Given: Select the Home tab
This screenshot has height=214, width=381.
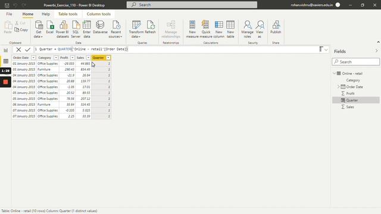Looking at the screenshot, I should tap(28, 14).
